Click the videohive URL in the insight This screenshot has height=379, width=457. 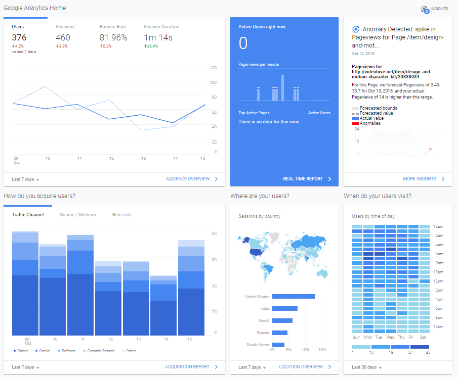click(392, 74)
